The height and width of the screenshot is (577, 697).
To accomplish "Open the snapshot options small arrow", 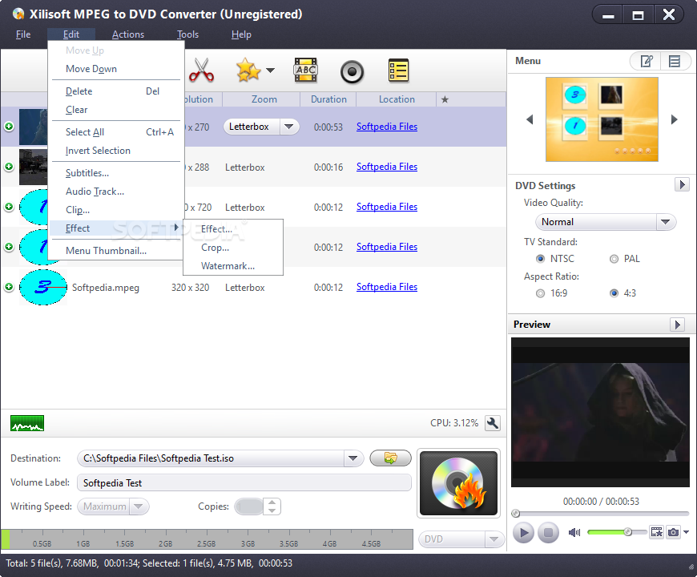I will click(687, 532).
